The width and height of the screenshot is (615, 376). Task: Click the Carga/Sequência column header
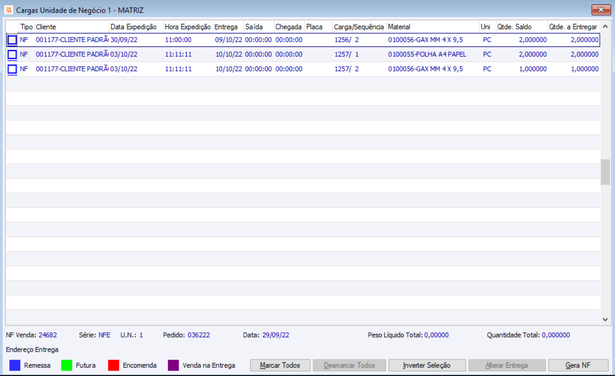point(359,27)
